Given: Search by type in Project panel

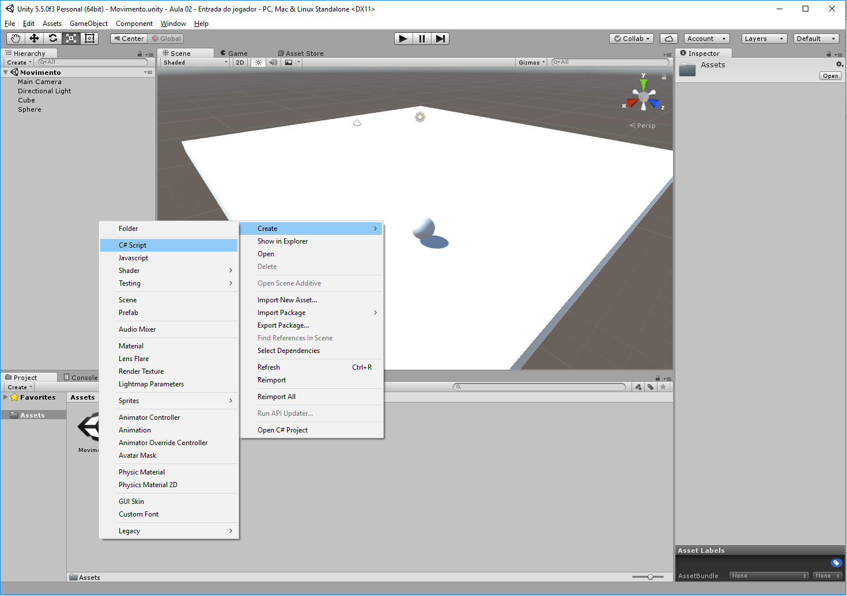Looking at the screenshot, I should 638,387.
